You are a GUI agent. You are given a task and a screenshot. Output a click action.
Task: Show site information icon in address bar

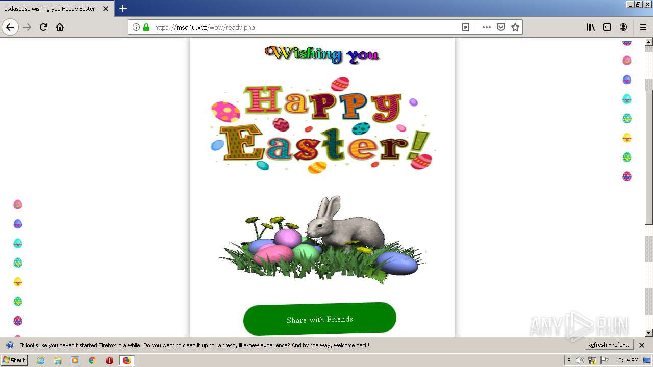tap(136, 27)
